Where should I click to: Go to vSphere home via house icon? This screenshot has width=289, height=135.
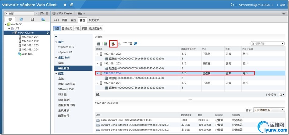(65, 5)
